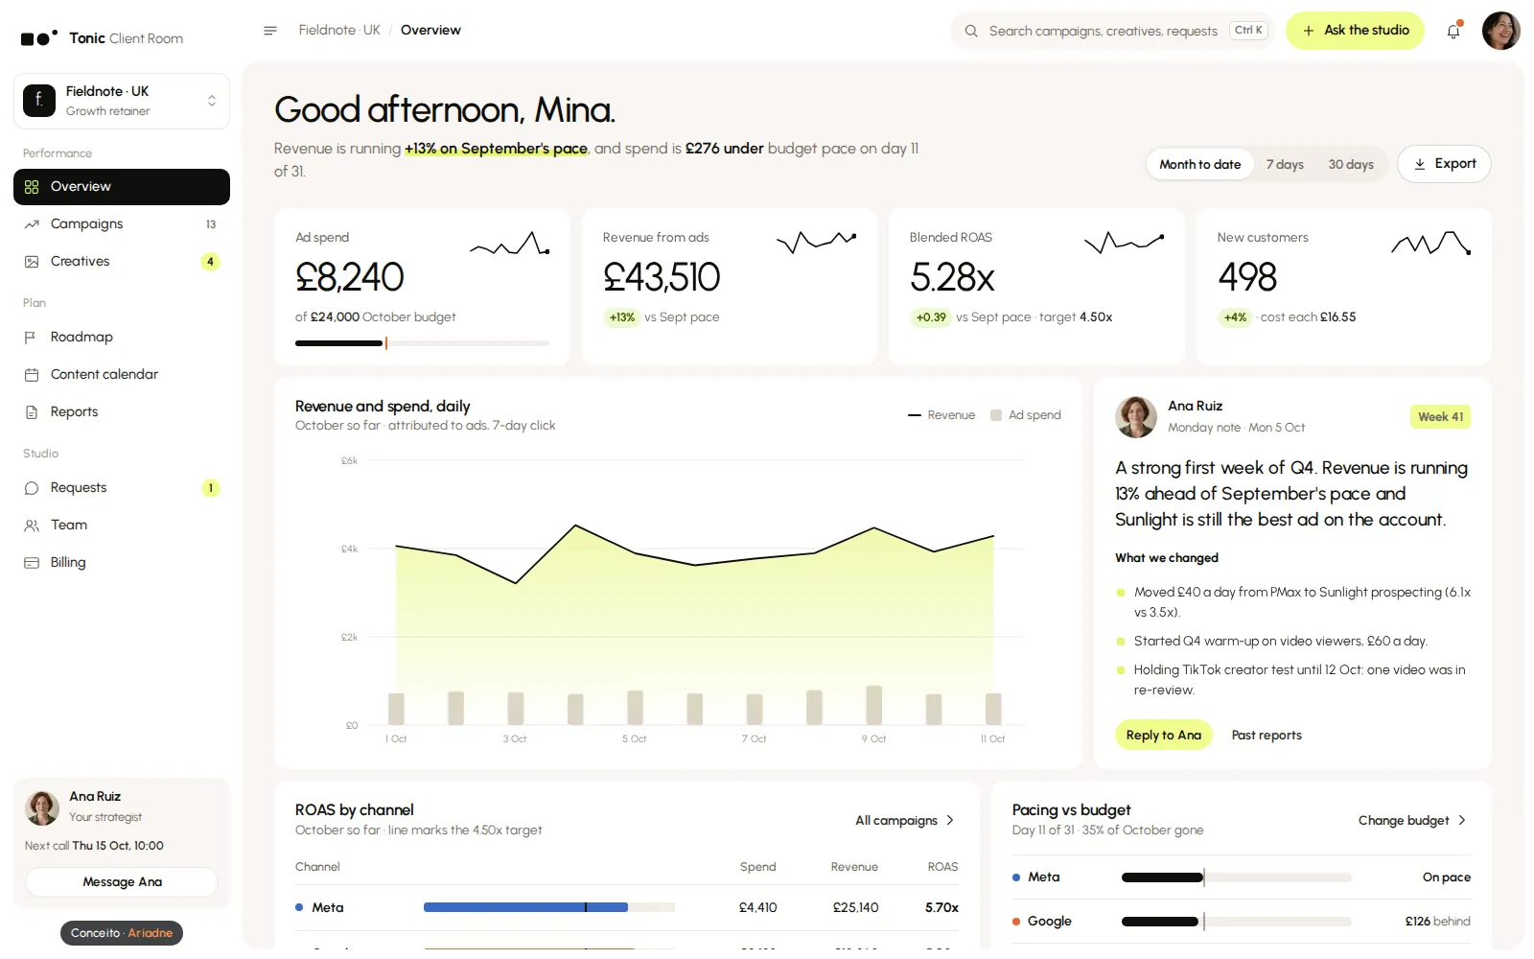Click the Conceito Ariadne badge
The width and height of the screenshot is (1534, 959).
coord(122,933)
